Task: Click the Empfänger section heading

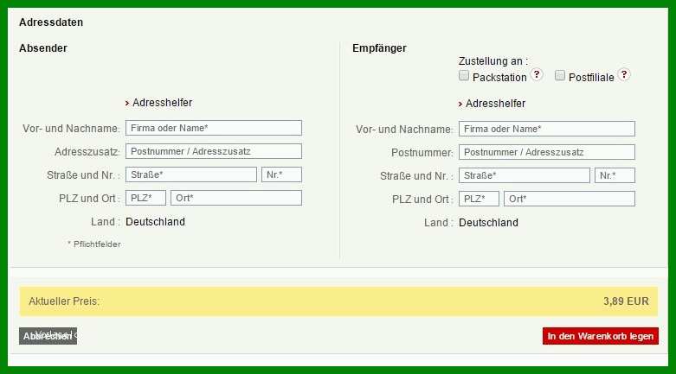Action: 379,48
